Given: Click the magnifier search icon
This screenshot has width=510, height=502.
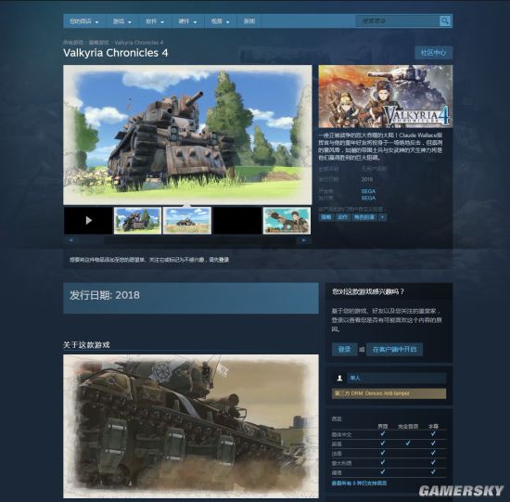Looking at the screenshot, I should [x=444, y=21].
